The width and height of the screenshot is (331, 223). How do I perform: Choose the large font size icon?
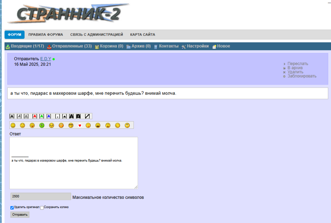[x=72, y=116]
